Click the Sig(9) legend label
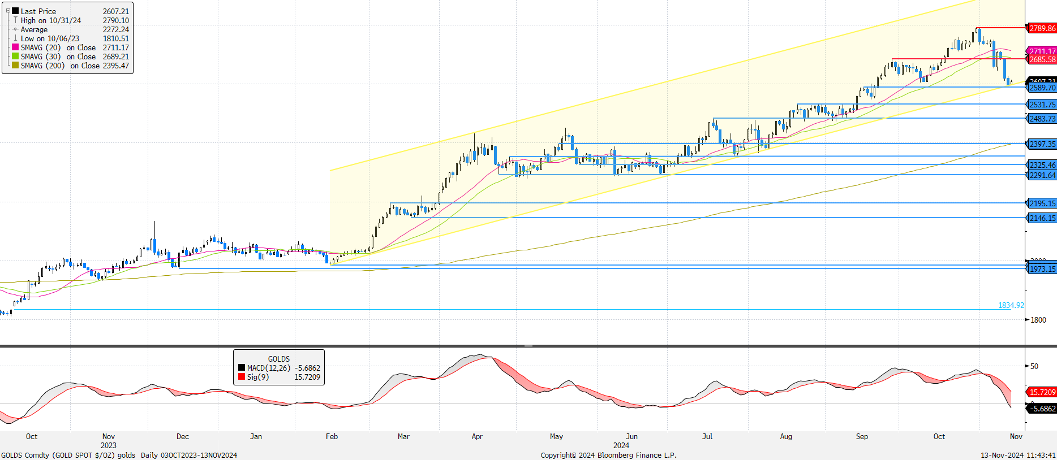Image resolution: width=1057 pixels, height=460 pixels. (x=258, y=377)
